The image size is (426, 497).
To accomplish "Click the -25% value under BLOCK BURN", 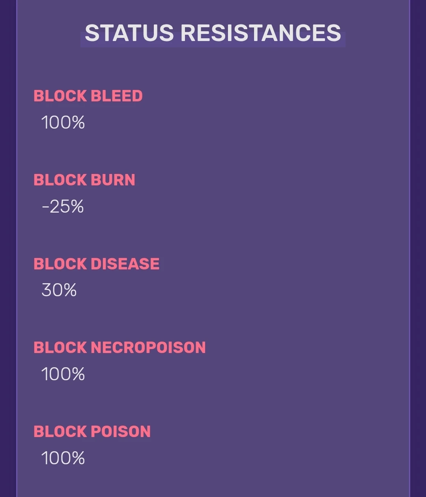I will tap(63, 206).
